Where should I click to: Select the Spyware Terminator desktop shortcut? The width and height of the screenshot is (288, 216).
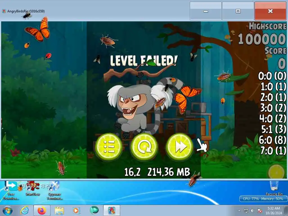point(55,191)
